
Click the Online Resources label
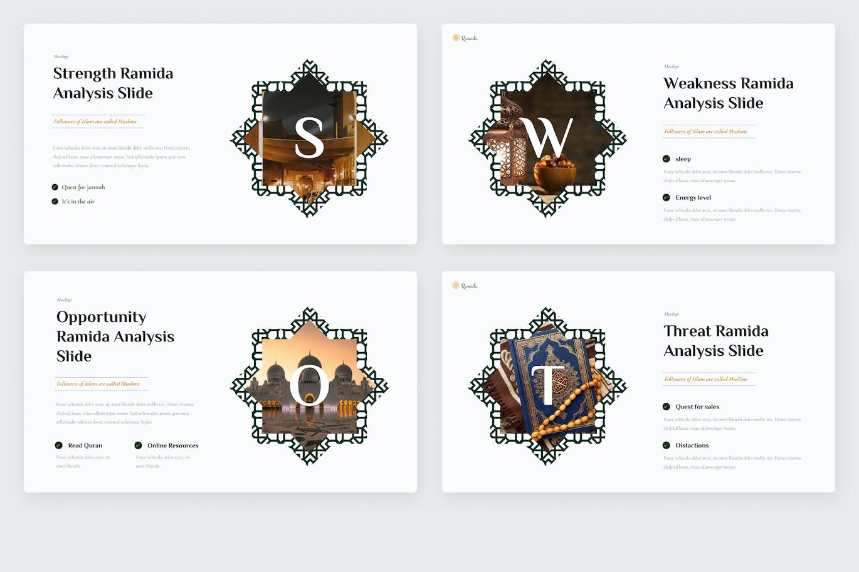click(x=173, y=445)
